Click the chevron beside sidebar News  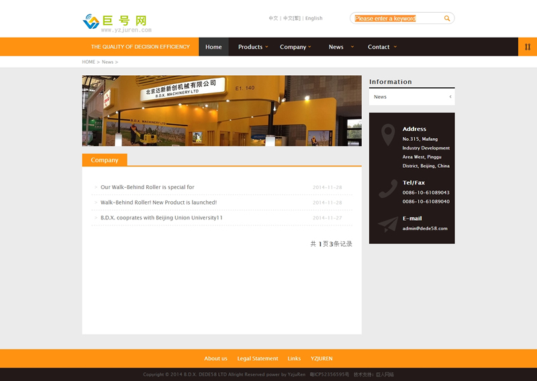coord(450,97)
